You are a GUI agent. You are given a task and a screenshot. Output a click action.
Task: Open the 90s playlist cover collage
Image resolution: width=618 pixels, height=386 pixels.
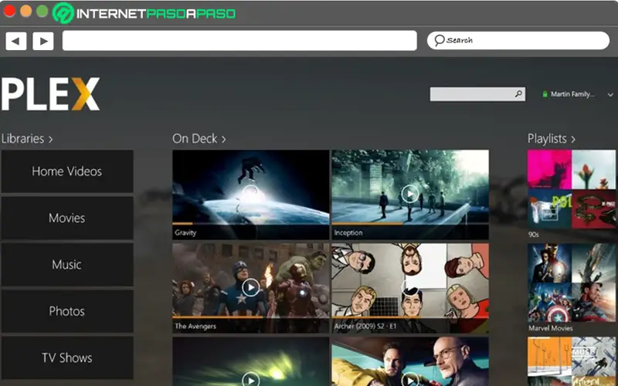[571, 189]
